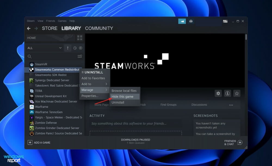This screenshot has width=272, height=166.
Task: Expand the Manage submenu arrow
Action: pos(106,90)
